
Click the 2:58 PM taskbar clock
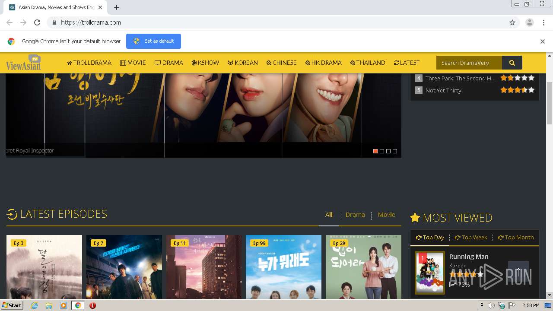pyautogui.click(x=531, y=305)
